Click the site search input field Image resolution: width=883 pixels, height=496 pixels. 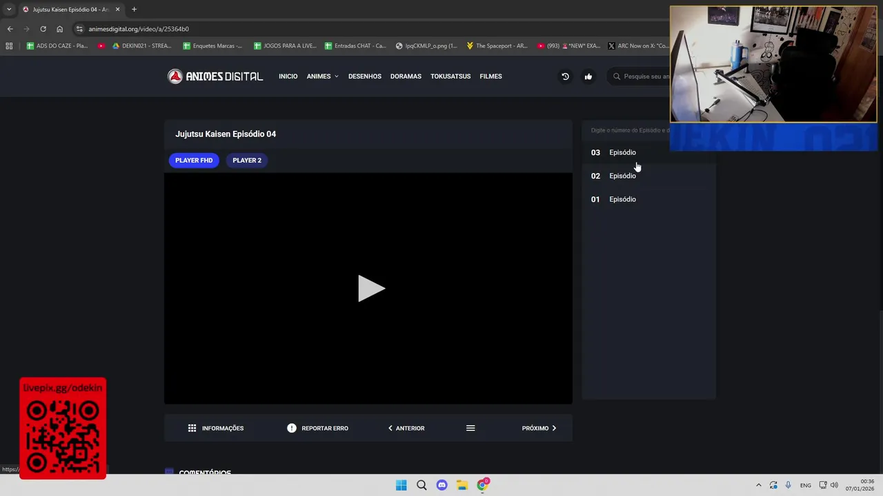click(646, 76)
